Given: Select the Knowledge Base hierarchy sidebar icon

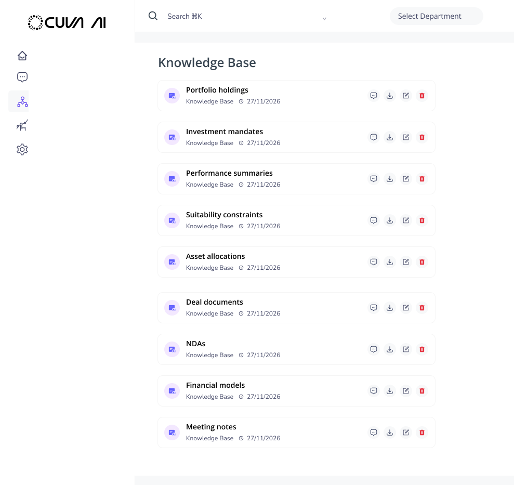Looking at the screenshot, I should pos(22,101).
